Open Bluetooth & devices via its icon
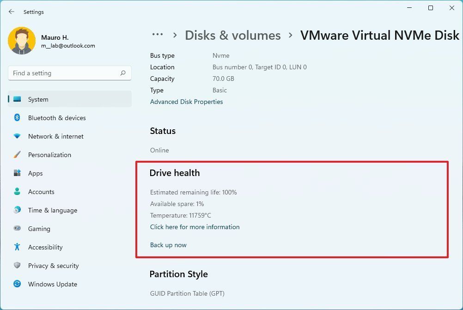463x310 pixels. (17, 118)
